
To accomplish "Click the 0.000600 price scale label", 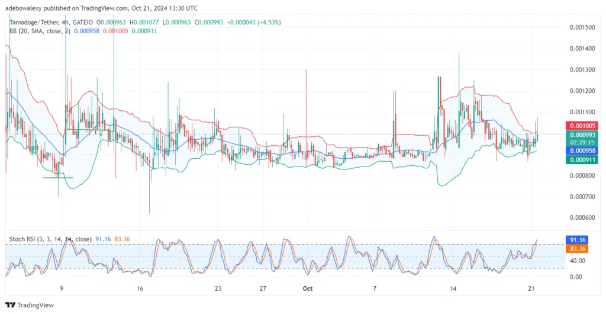I will (x=582, y=217).
